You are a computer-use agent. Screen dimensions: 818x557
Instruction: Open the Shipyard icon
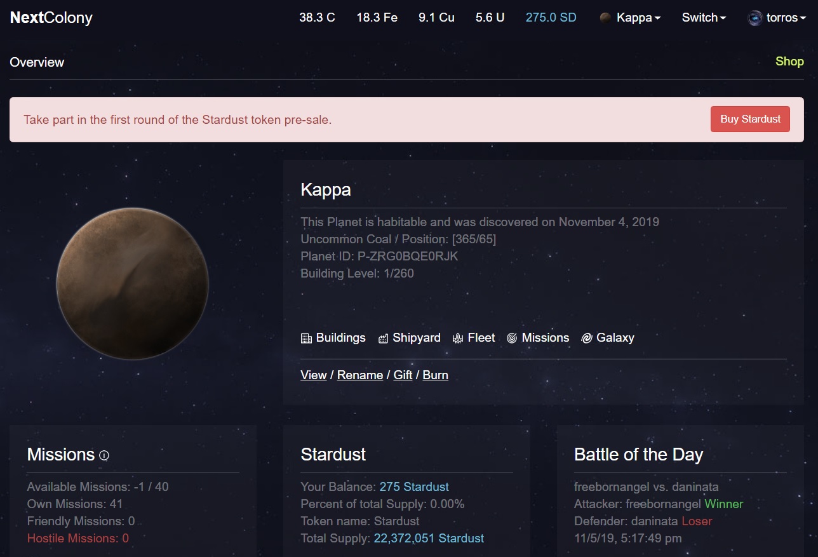(382, 338)
